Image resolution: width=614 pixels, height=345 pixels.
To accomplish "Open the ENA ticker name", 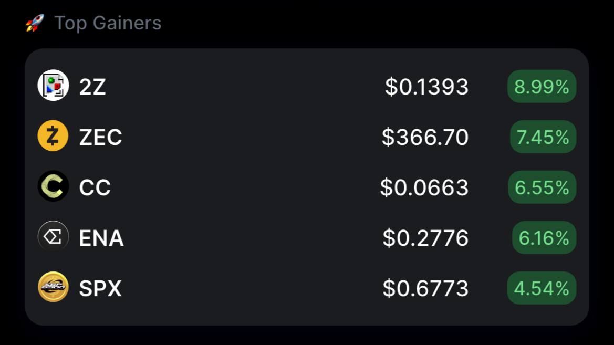I will [x=101, y=238].
